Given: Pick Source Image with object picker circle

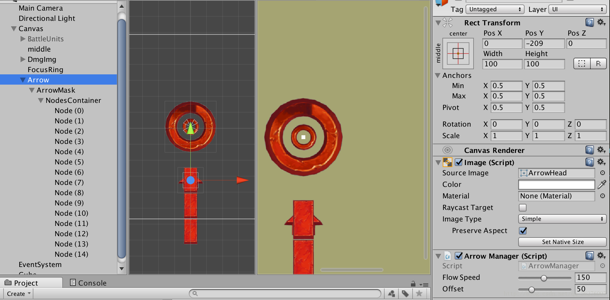Looking at the screenshot, I should (603, 173).
